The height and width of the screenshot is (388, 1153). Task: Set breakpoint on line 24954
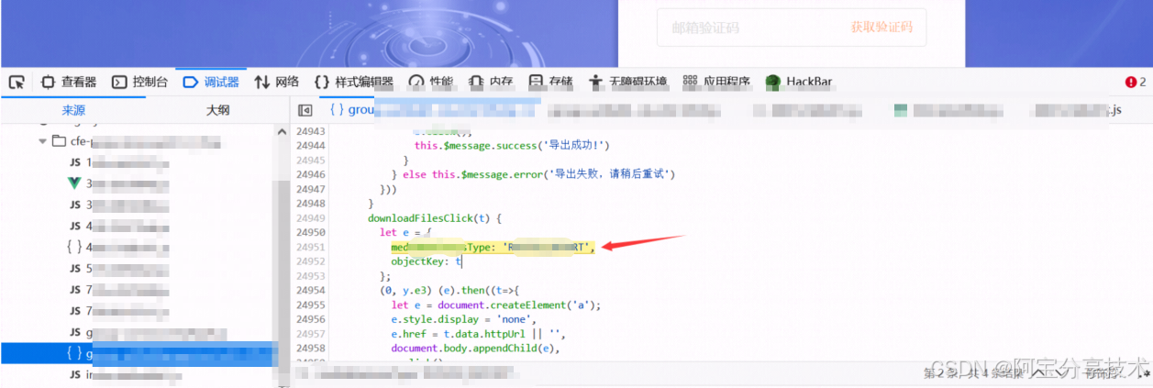click(x=310, y=290)
